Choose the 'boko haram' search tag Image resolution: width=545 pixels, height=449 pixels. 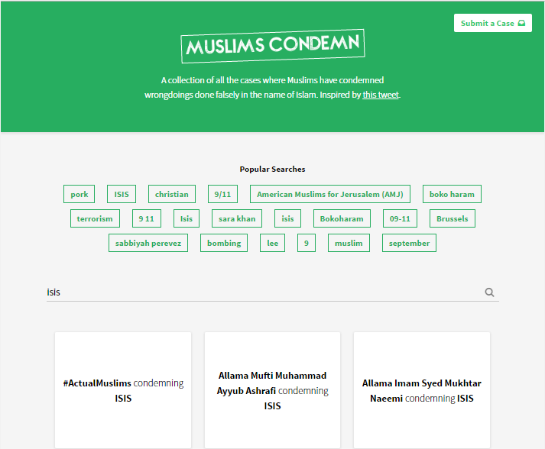[452, 194]
